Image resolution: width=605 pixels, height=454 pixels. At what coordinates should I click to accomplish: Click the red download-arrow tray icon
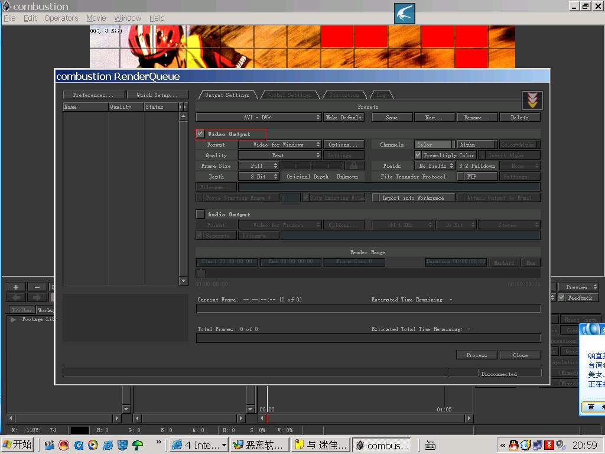(x=549, y=445)
